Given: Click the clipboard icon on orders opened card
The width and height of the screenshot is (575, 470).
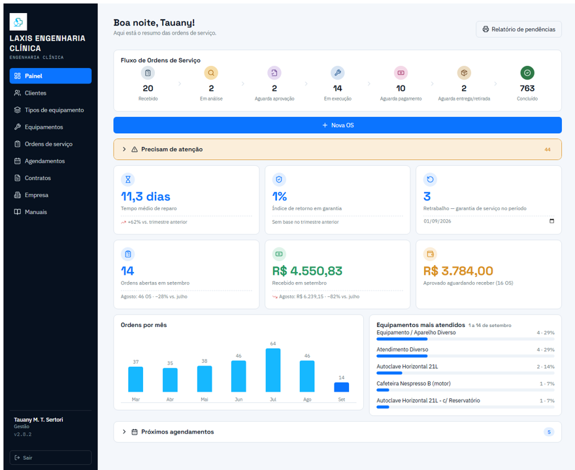Looking at the screenshot, I should pos(128,254).
